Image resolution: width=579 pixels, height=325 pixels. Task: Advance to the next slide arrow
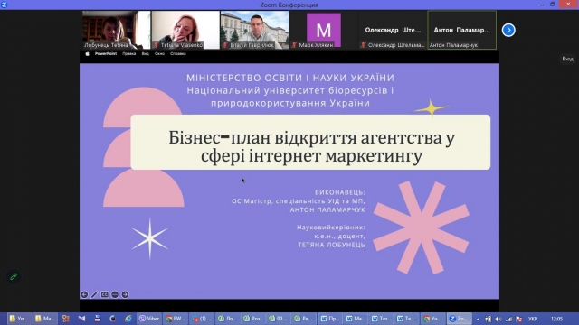click(x=125, y=294)
